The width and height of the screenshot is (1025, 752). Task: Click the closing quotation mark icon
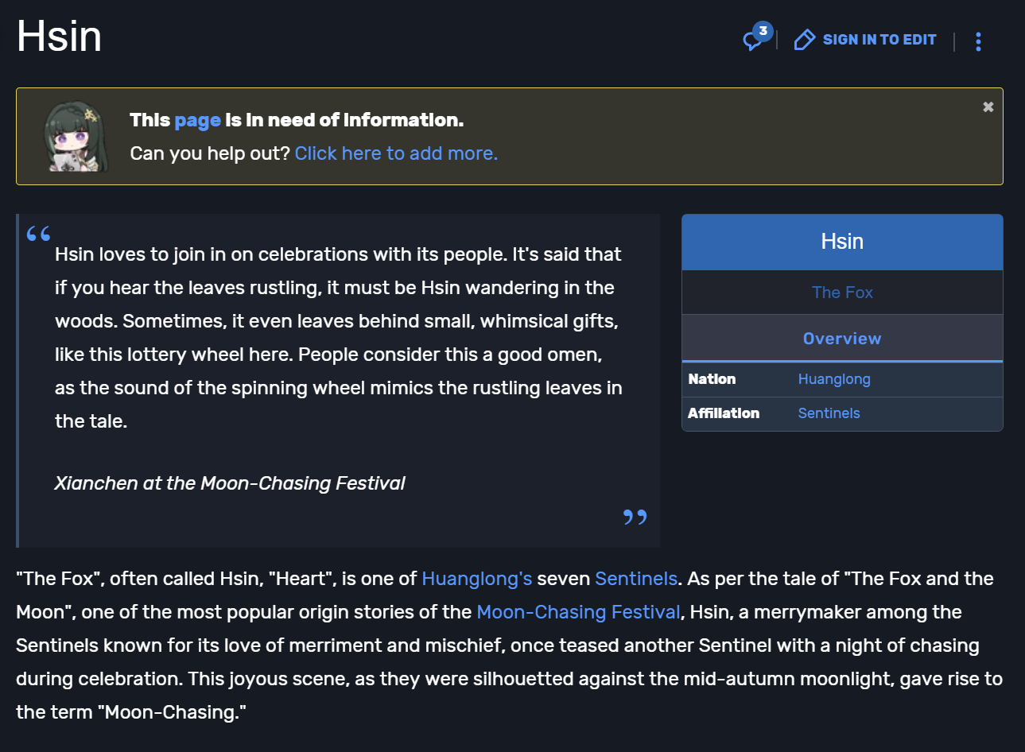[635, 517]
